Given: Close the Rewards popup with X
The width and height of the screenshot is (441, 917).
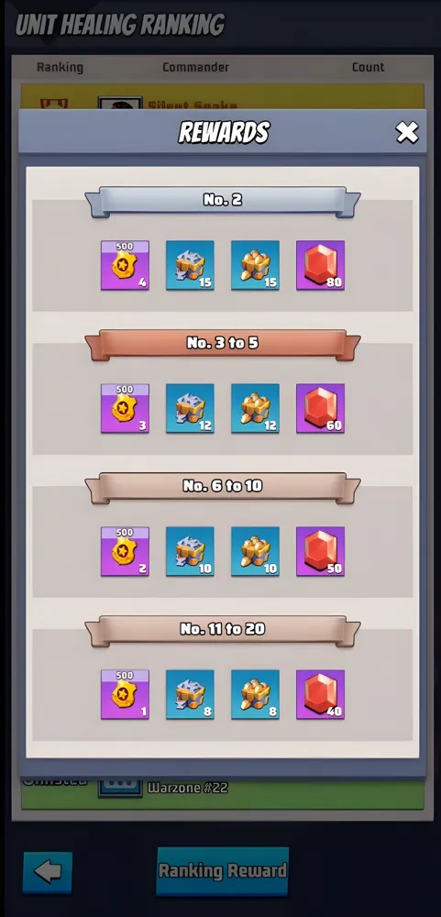Looking at the screenshot, I should click(x=407, y=133).
